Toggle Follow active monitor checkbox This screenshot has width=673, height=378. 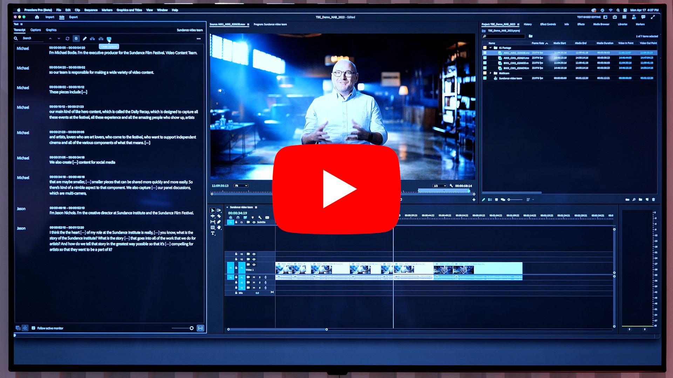point(33,328)
